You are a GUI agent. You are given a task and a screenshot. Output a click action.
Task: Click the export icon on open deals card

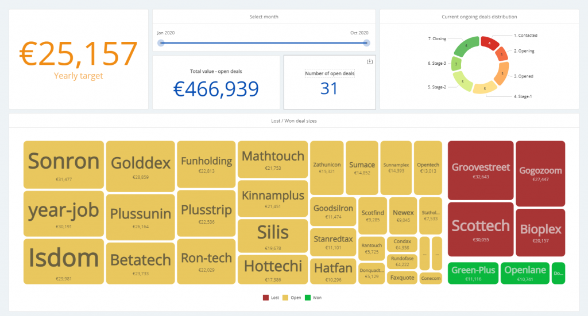click(369, 61)
